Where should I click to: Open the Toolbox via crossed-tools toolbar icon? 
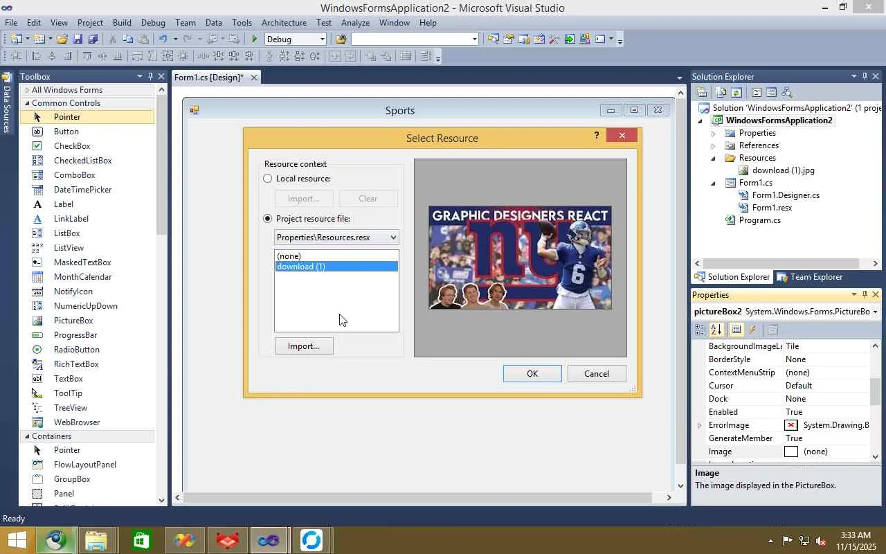click(x=554, y=39)
